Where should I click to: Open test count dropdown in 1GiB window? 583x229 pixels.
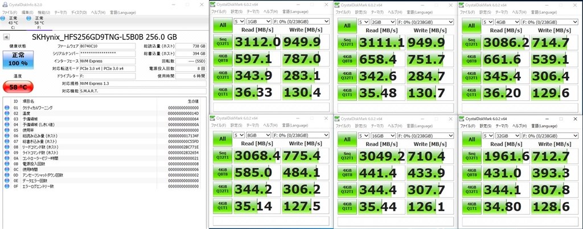coord(239,22)
